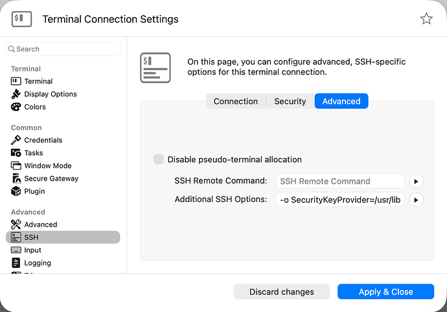The height and width of the screenshot is (312, 447).
Task: Expand the Additional SSH Options arrow menu
Action: coord(416,199)
